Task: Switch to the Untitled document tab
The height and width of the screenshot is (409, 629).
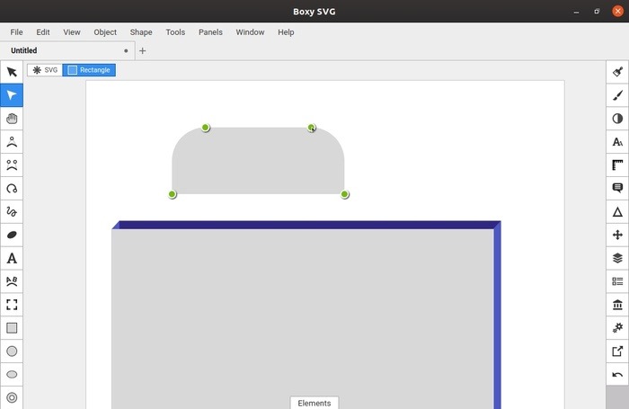Action: [x=67, y=50]
